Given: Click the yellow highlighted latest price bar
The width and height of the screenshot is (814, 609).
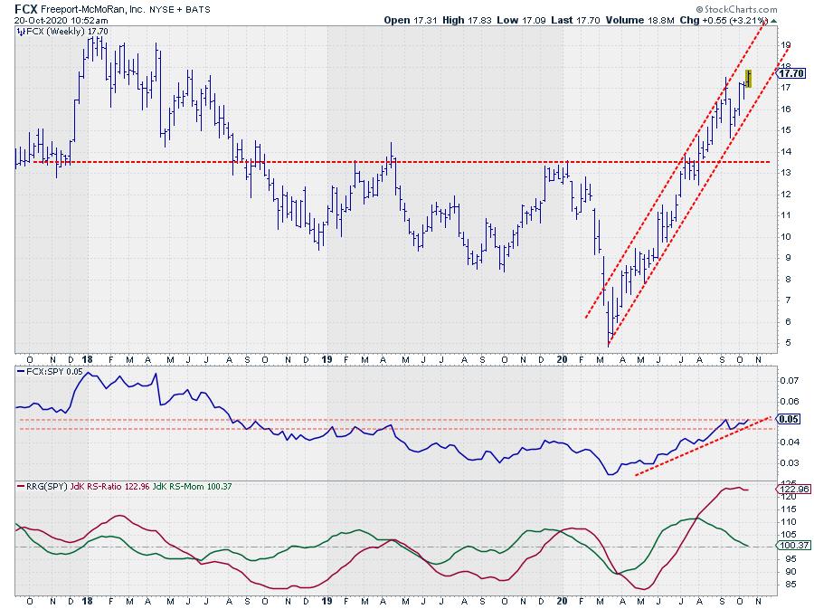Looking at the screenshot, I should [x=748, y=78].
